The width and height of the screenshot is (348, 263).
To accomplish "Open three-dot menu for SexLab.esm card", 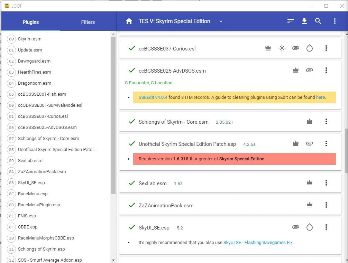I will (x=326, y=183).
